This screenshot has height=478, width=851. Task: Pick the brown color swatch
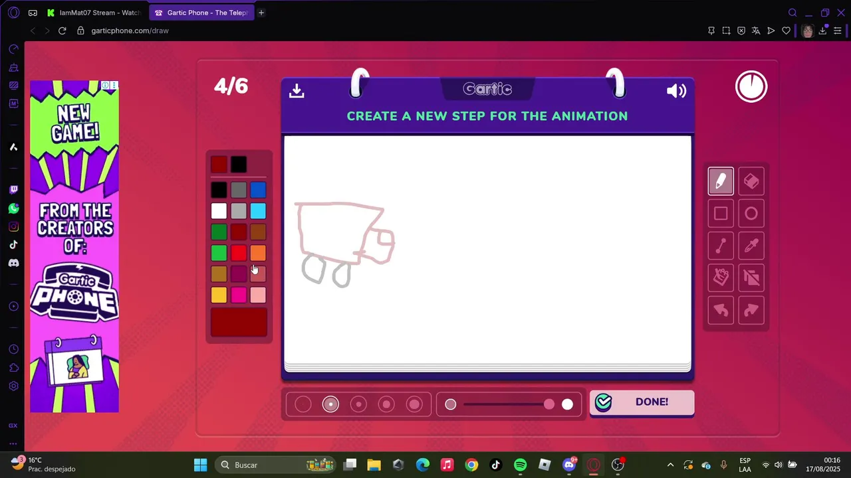(258, 232)
